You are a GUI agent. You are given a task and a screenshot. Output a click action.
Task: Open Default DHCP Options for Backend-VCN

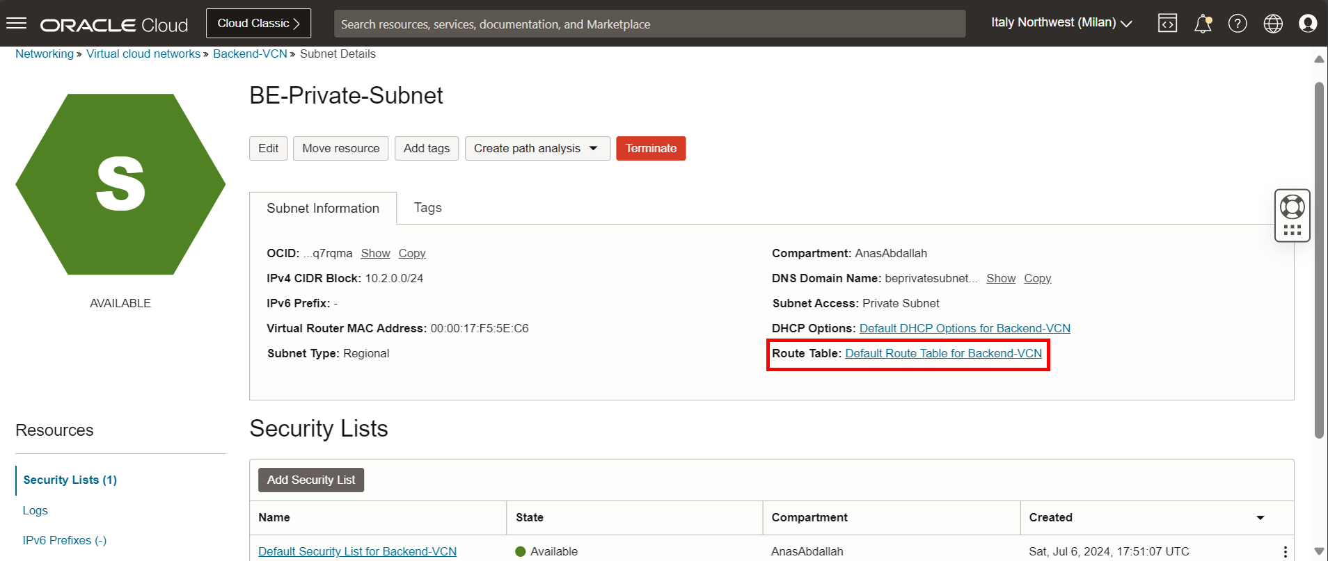click(x=965, y=328)
